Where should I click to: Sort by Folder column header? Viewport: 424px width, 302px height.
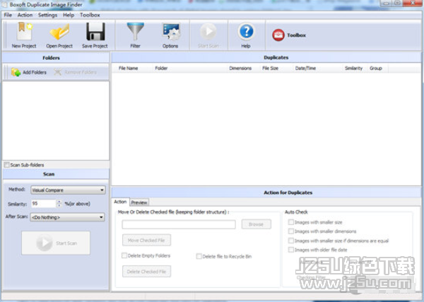tap(161, 68)
